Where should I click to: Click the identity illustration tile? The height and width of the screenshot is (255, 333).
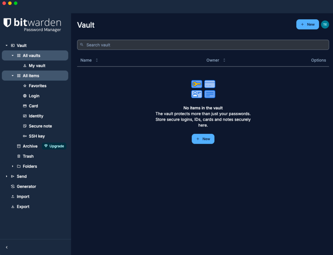197,94
